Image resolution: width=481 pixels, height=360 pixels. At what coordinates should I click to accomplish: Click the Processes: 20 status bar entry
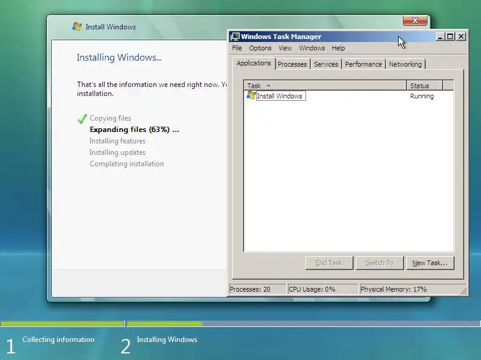(257, 289)
